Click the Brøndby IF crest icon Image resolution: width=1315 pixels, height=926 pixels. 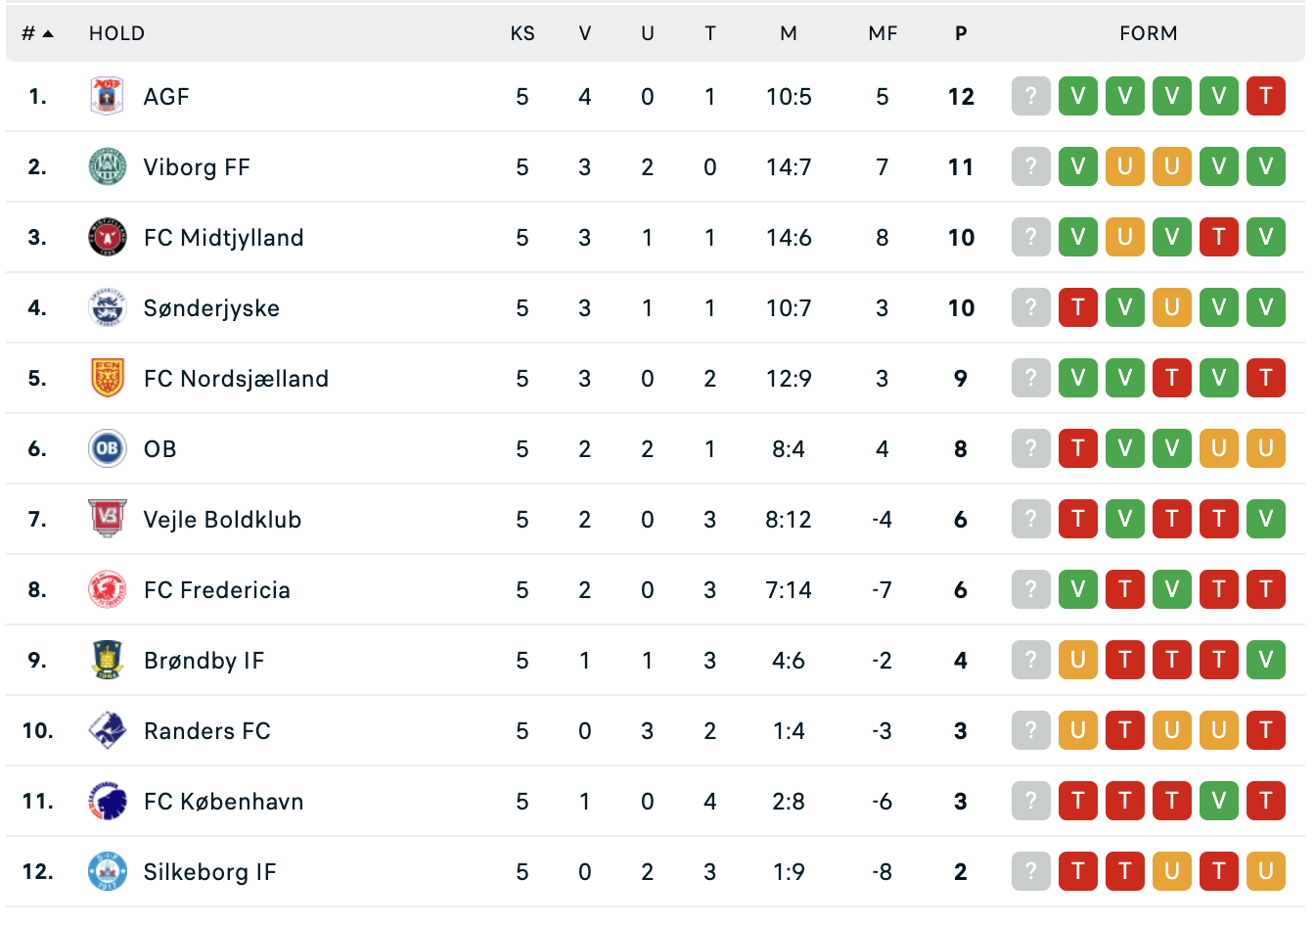(x=107, y=660)
